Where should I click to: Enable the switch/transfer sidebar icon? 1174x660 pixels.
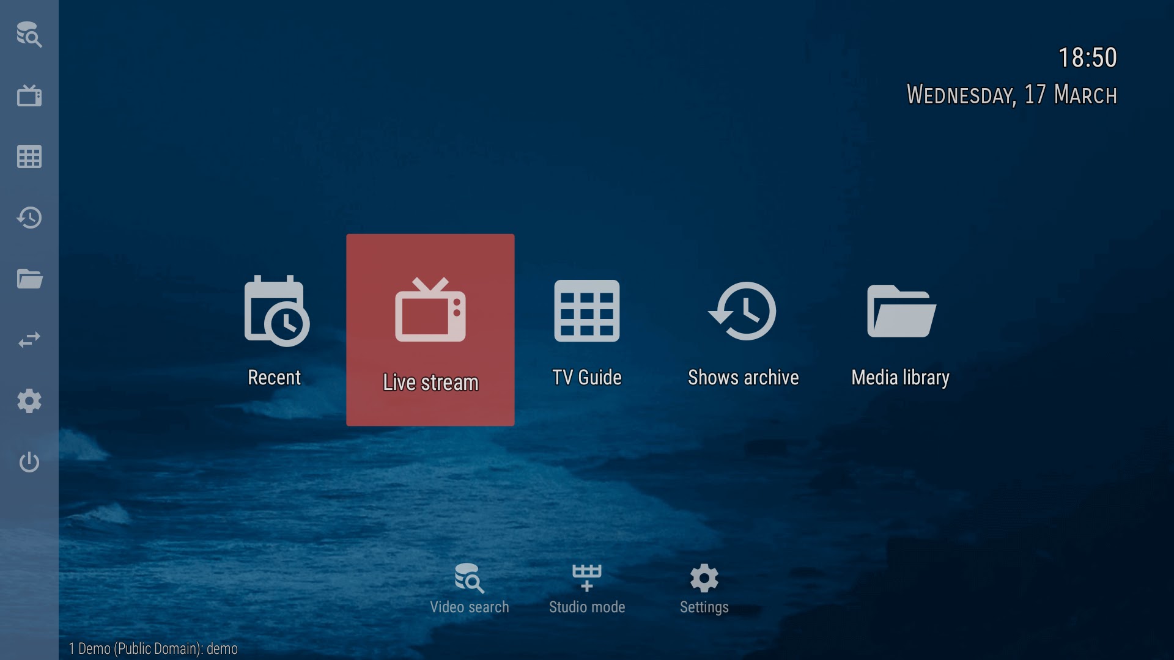[29, 339]
